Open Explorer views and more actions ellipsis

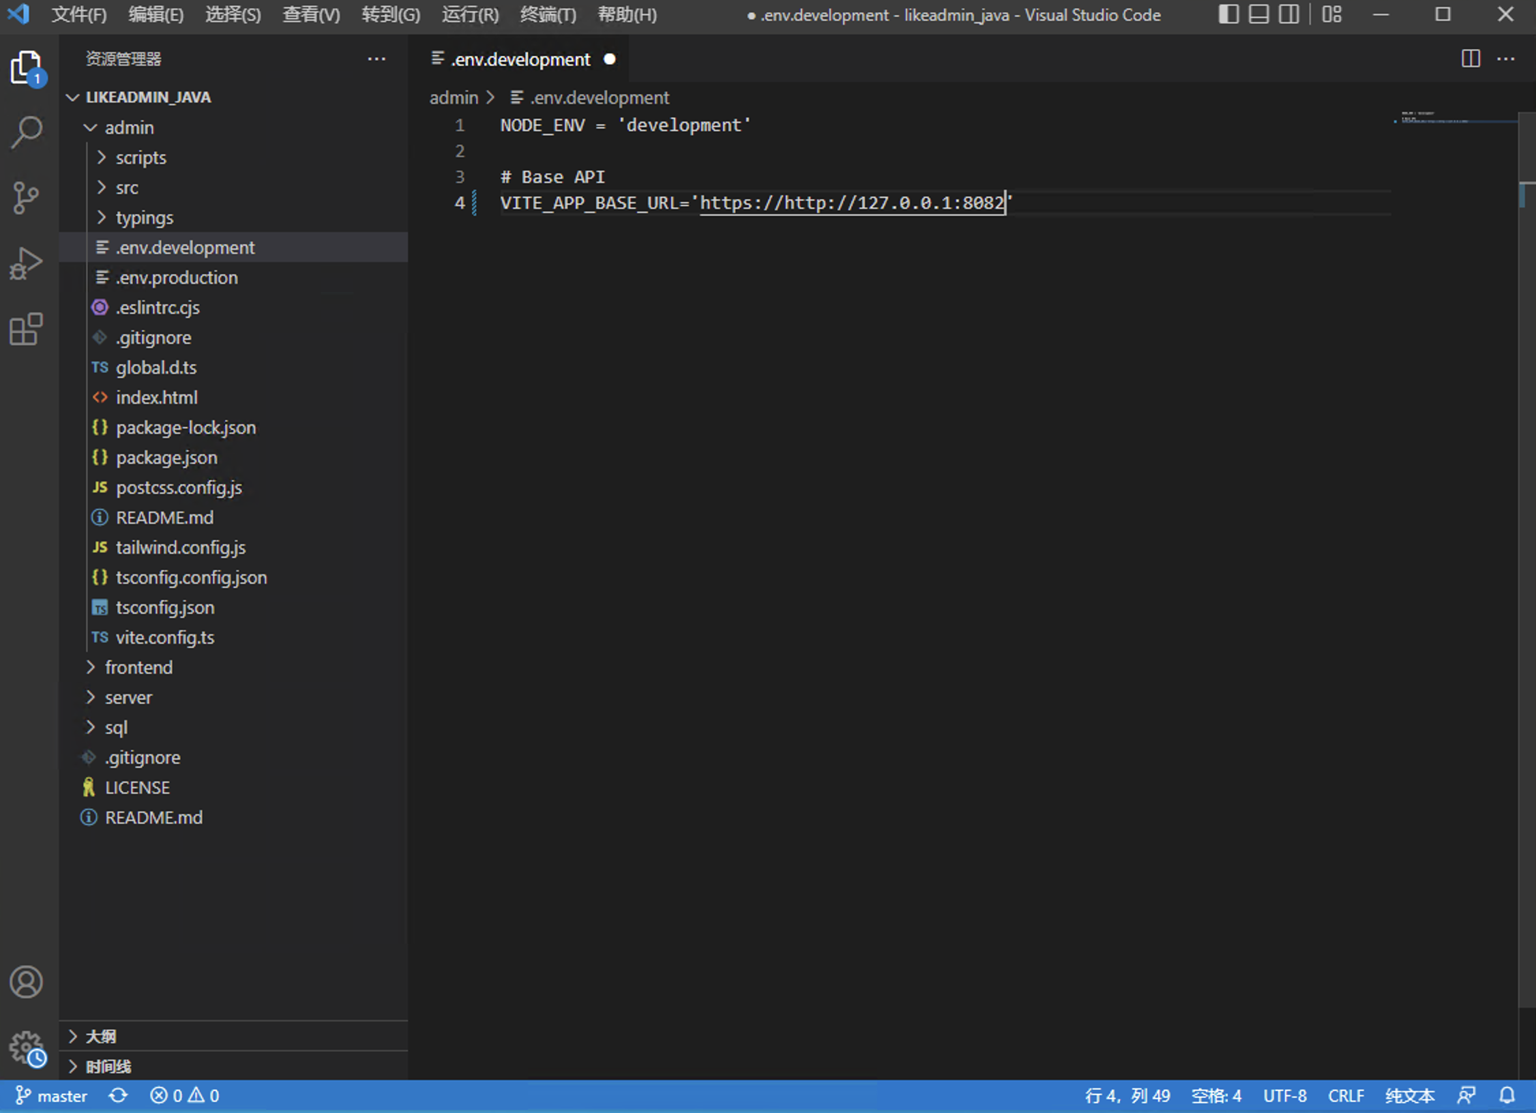click(376, 59)
